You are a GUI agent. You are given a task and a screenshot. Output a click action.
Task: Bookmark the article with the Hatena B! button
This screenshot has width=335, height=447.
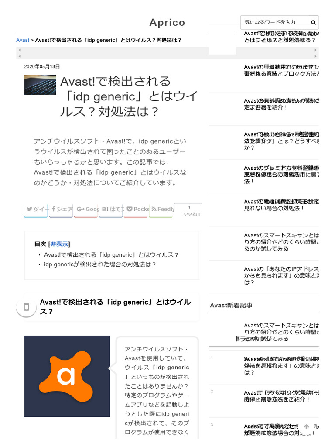111,210
